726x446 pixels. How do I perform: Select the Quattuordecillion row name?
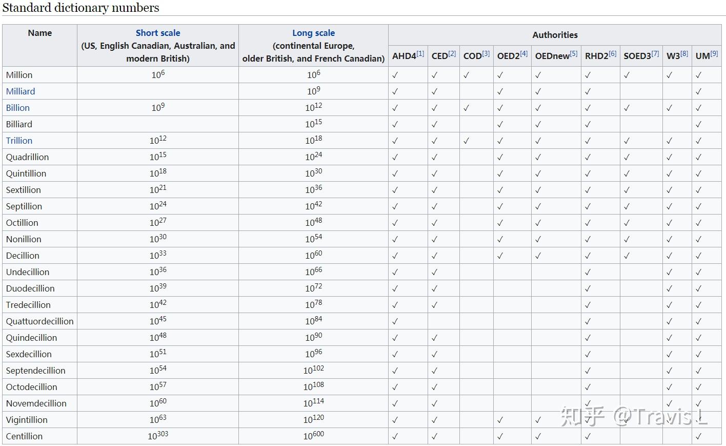(x=40, y=321)
